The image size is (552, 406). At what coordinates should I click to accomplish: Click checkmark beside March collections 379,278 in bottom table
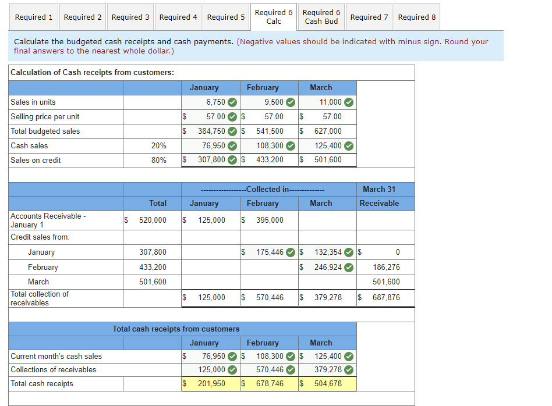coord(349,370)
